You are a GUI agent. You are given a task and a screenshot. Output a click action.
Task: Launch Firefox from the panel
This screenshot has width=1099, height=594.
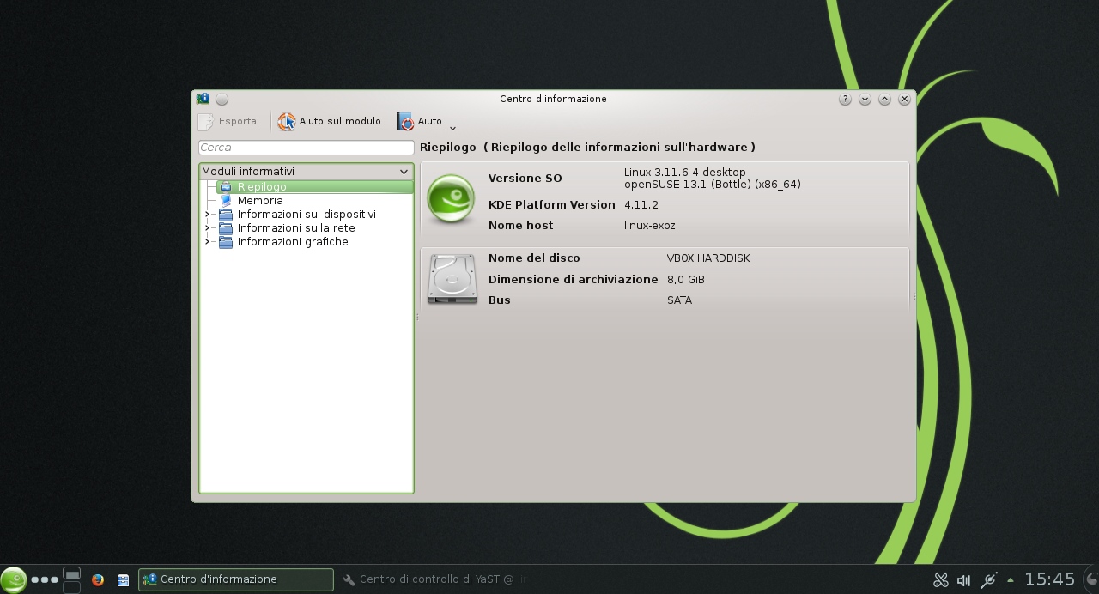coord(98,580)
